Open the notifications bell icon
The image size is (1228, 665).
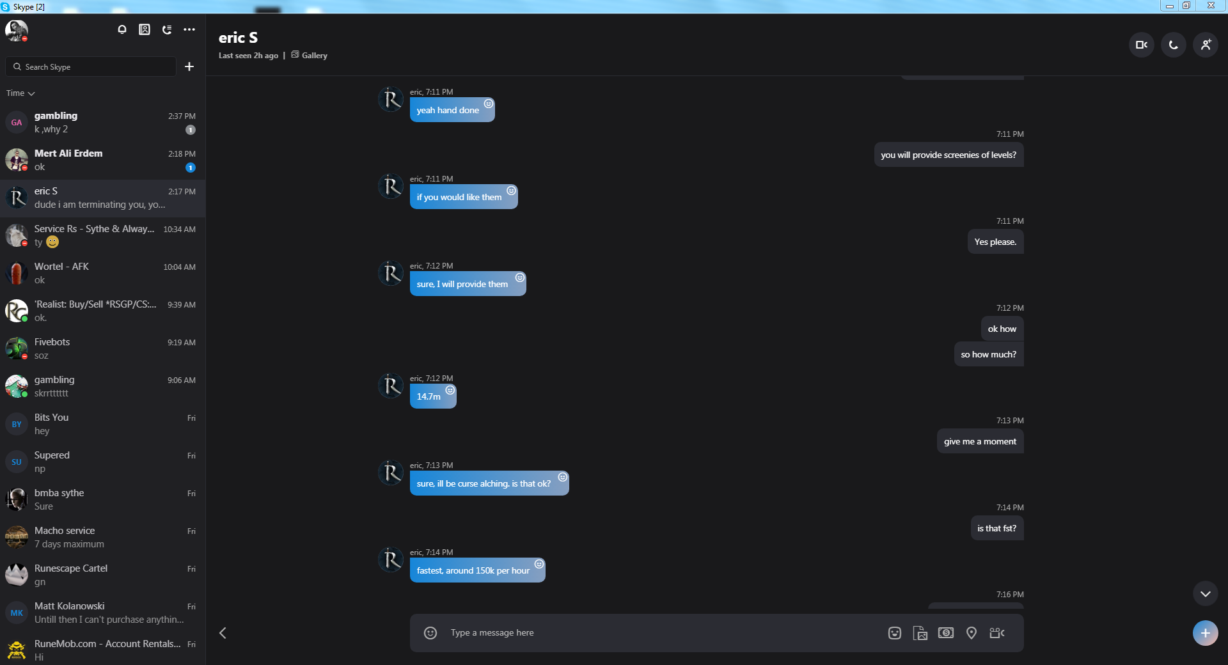122,29
